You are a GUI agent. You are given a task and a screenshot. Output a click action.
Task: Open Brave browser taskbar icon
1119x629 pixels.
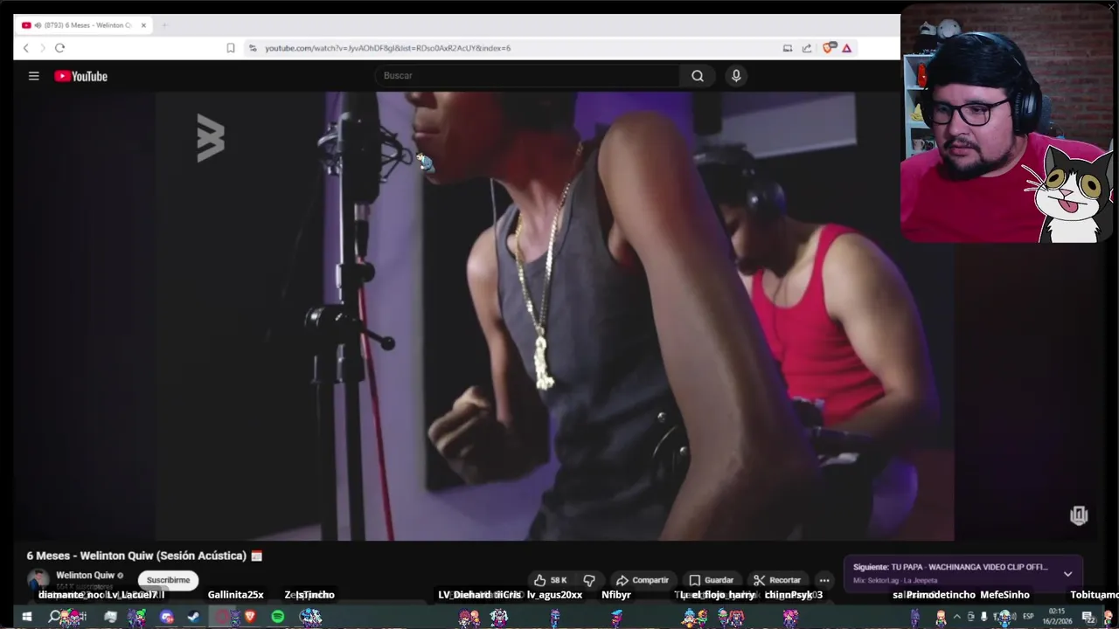click(x=250, y=617)
